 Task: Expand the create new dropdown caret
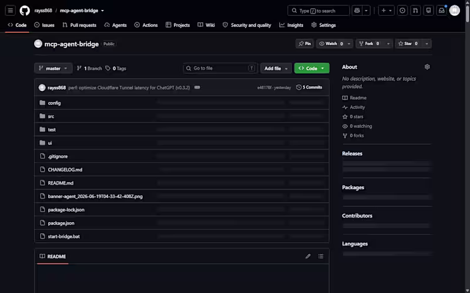pos(390,11)
